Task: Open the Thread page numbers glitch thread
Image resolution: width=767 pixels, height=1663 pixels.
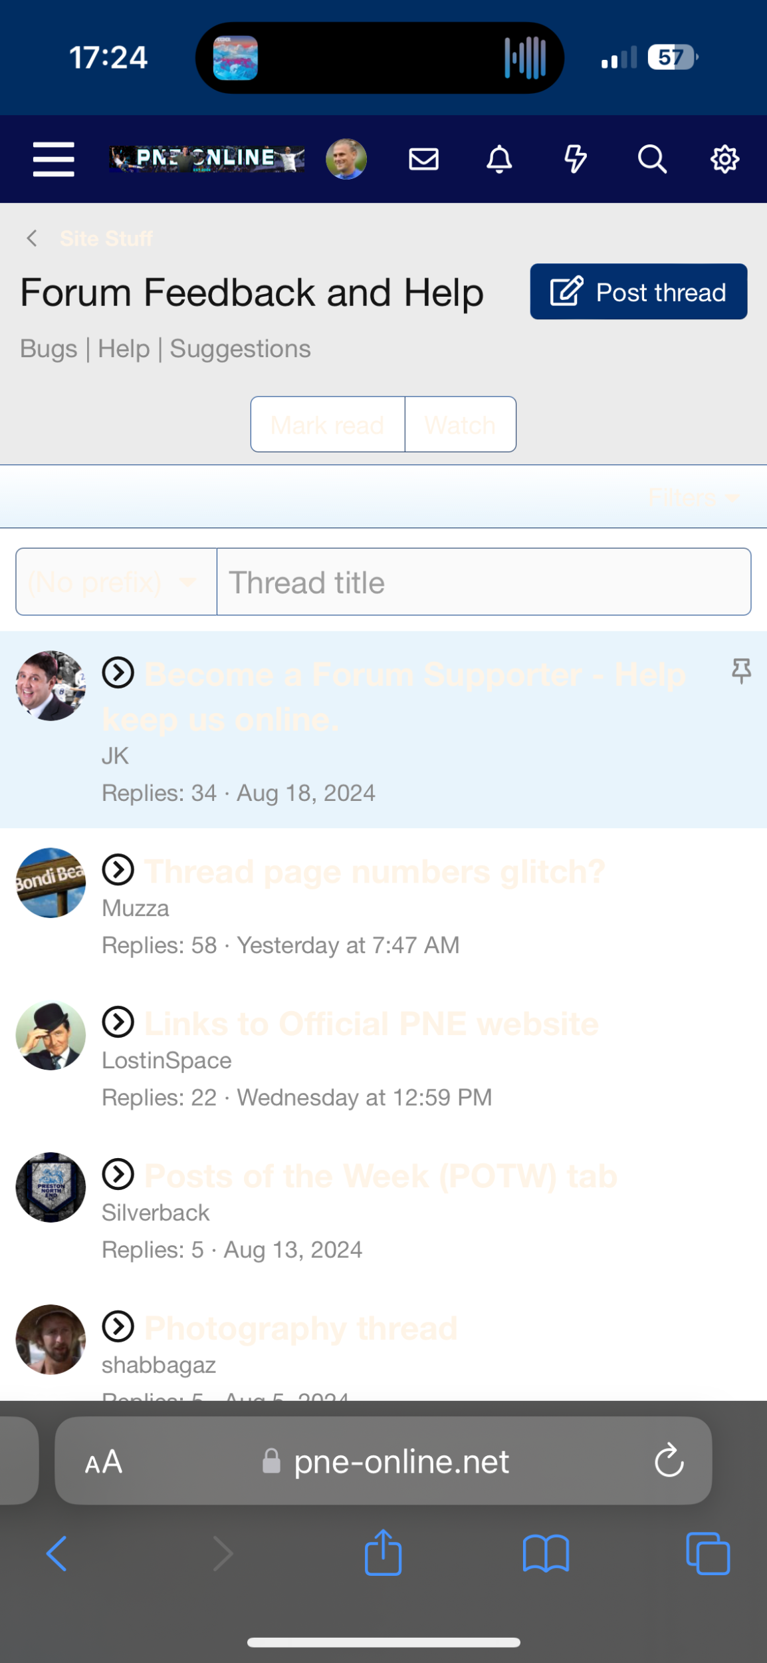Action: 375,871
